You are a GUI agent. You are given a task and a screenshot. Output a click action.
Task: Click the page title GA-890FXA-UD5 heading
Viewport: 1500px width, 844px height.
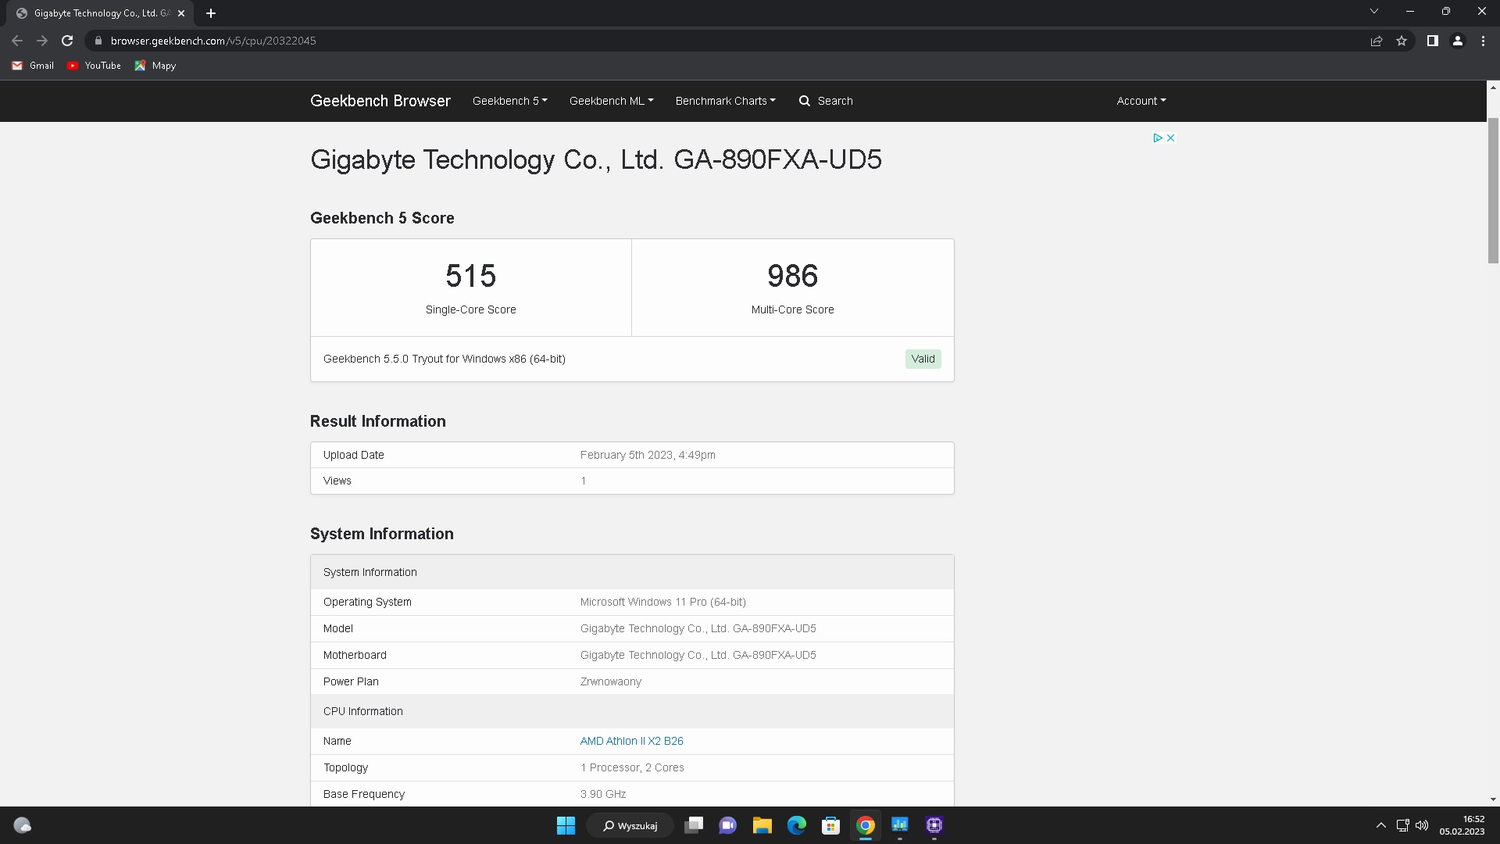click(596, 159)
